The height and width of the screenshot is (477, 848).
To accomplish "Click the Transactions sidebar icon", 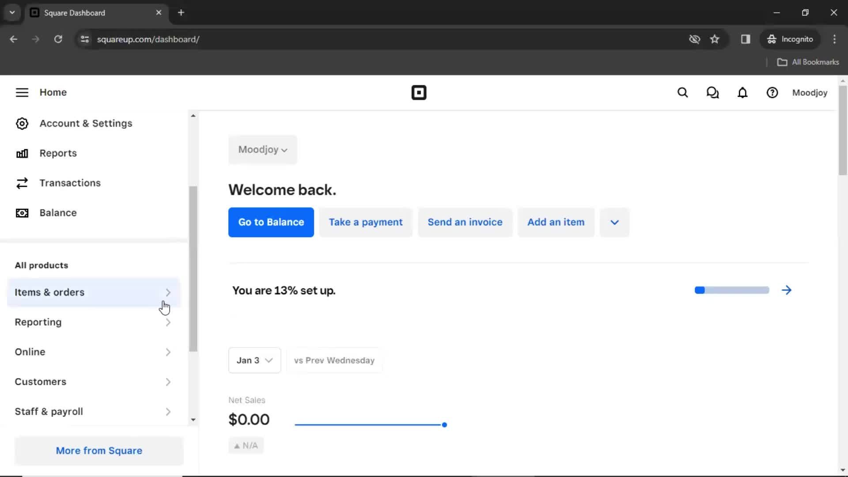I will point(22,183).
